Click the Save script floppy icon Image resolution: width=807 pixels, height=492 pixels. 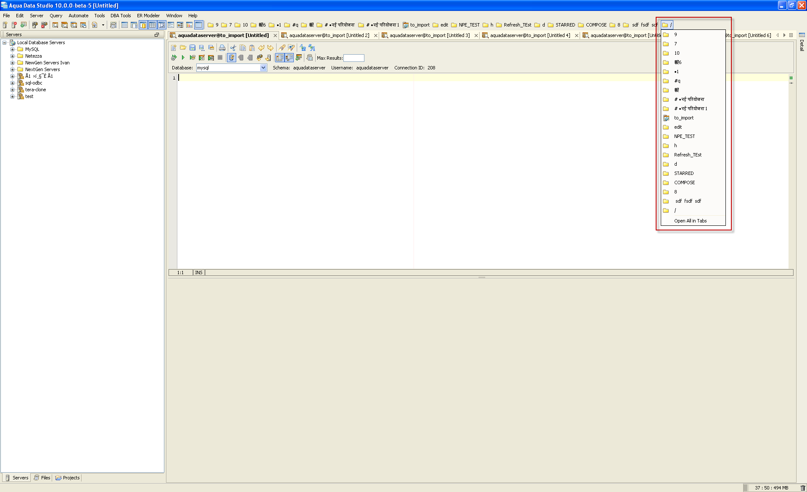coord(192,48)
